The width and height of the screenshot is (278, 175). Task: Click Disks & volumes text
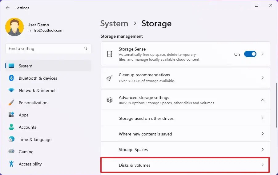[x=135, y=165]
